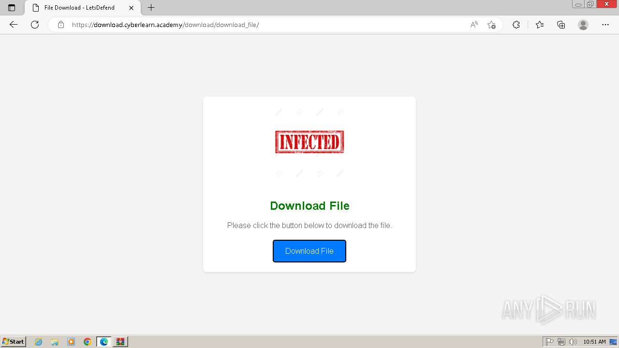
Task: Open Windows Media Player from the taskbar
Action: (x=71, y=342)
